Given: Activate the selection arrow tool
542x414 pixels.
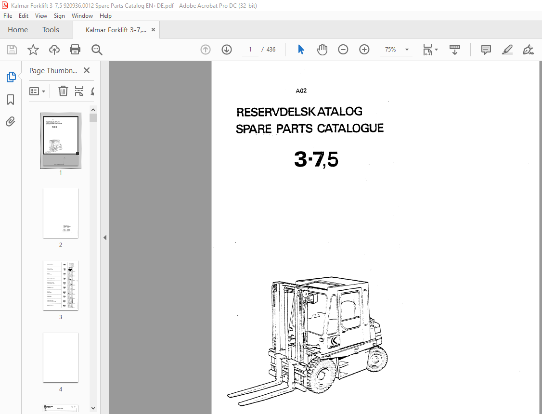Looking at the screenshot, I should point(301,50).
